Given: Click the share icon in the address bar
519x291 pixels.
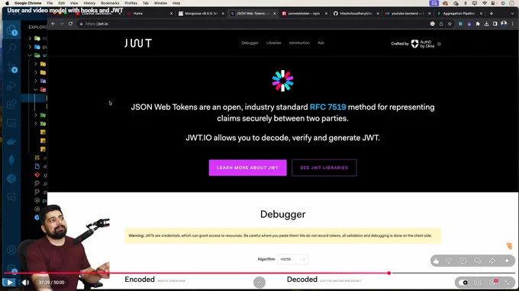Looking at the screenshot, I should 441,24.
